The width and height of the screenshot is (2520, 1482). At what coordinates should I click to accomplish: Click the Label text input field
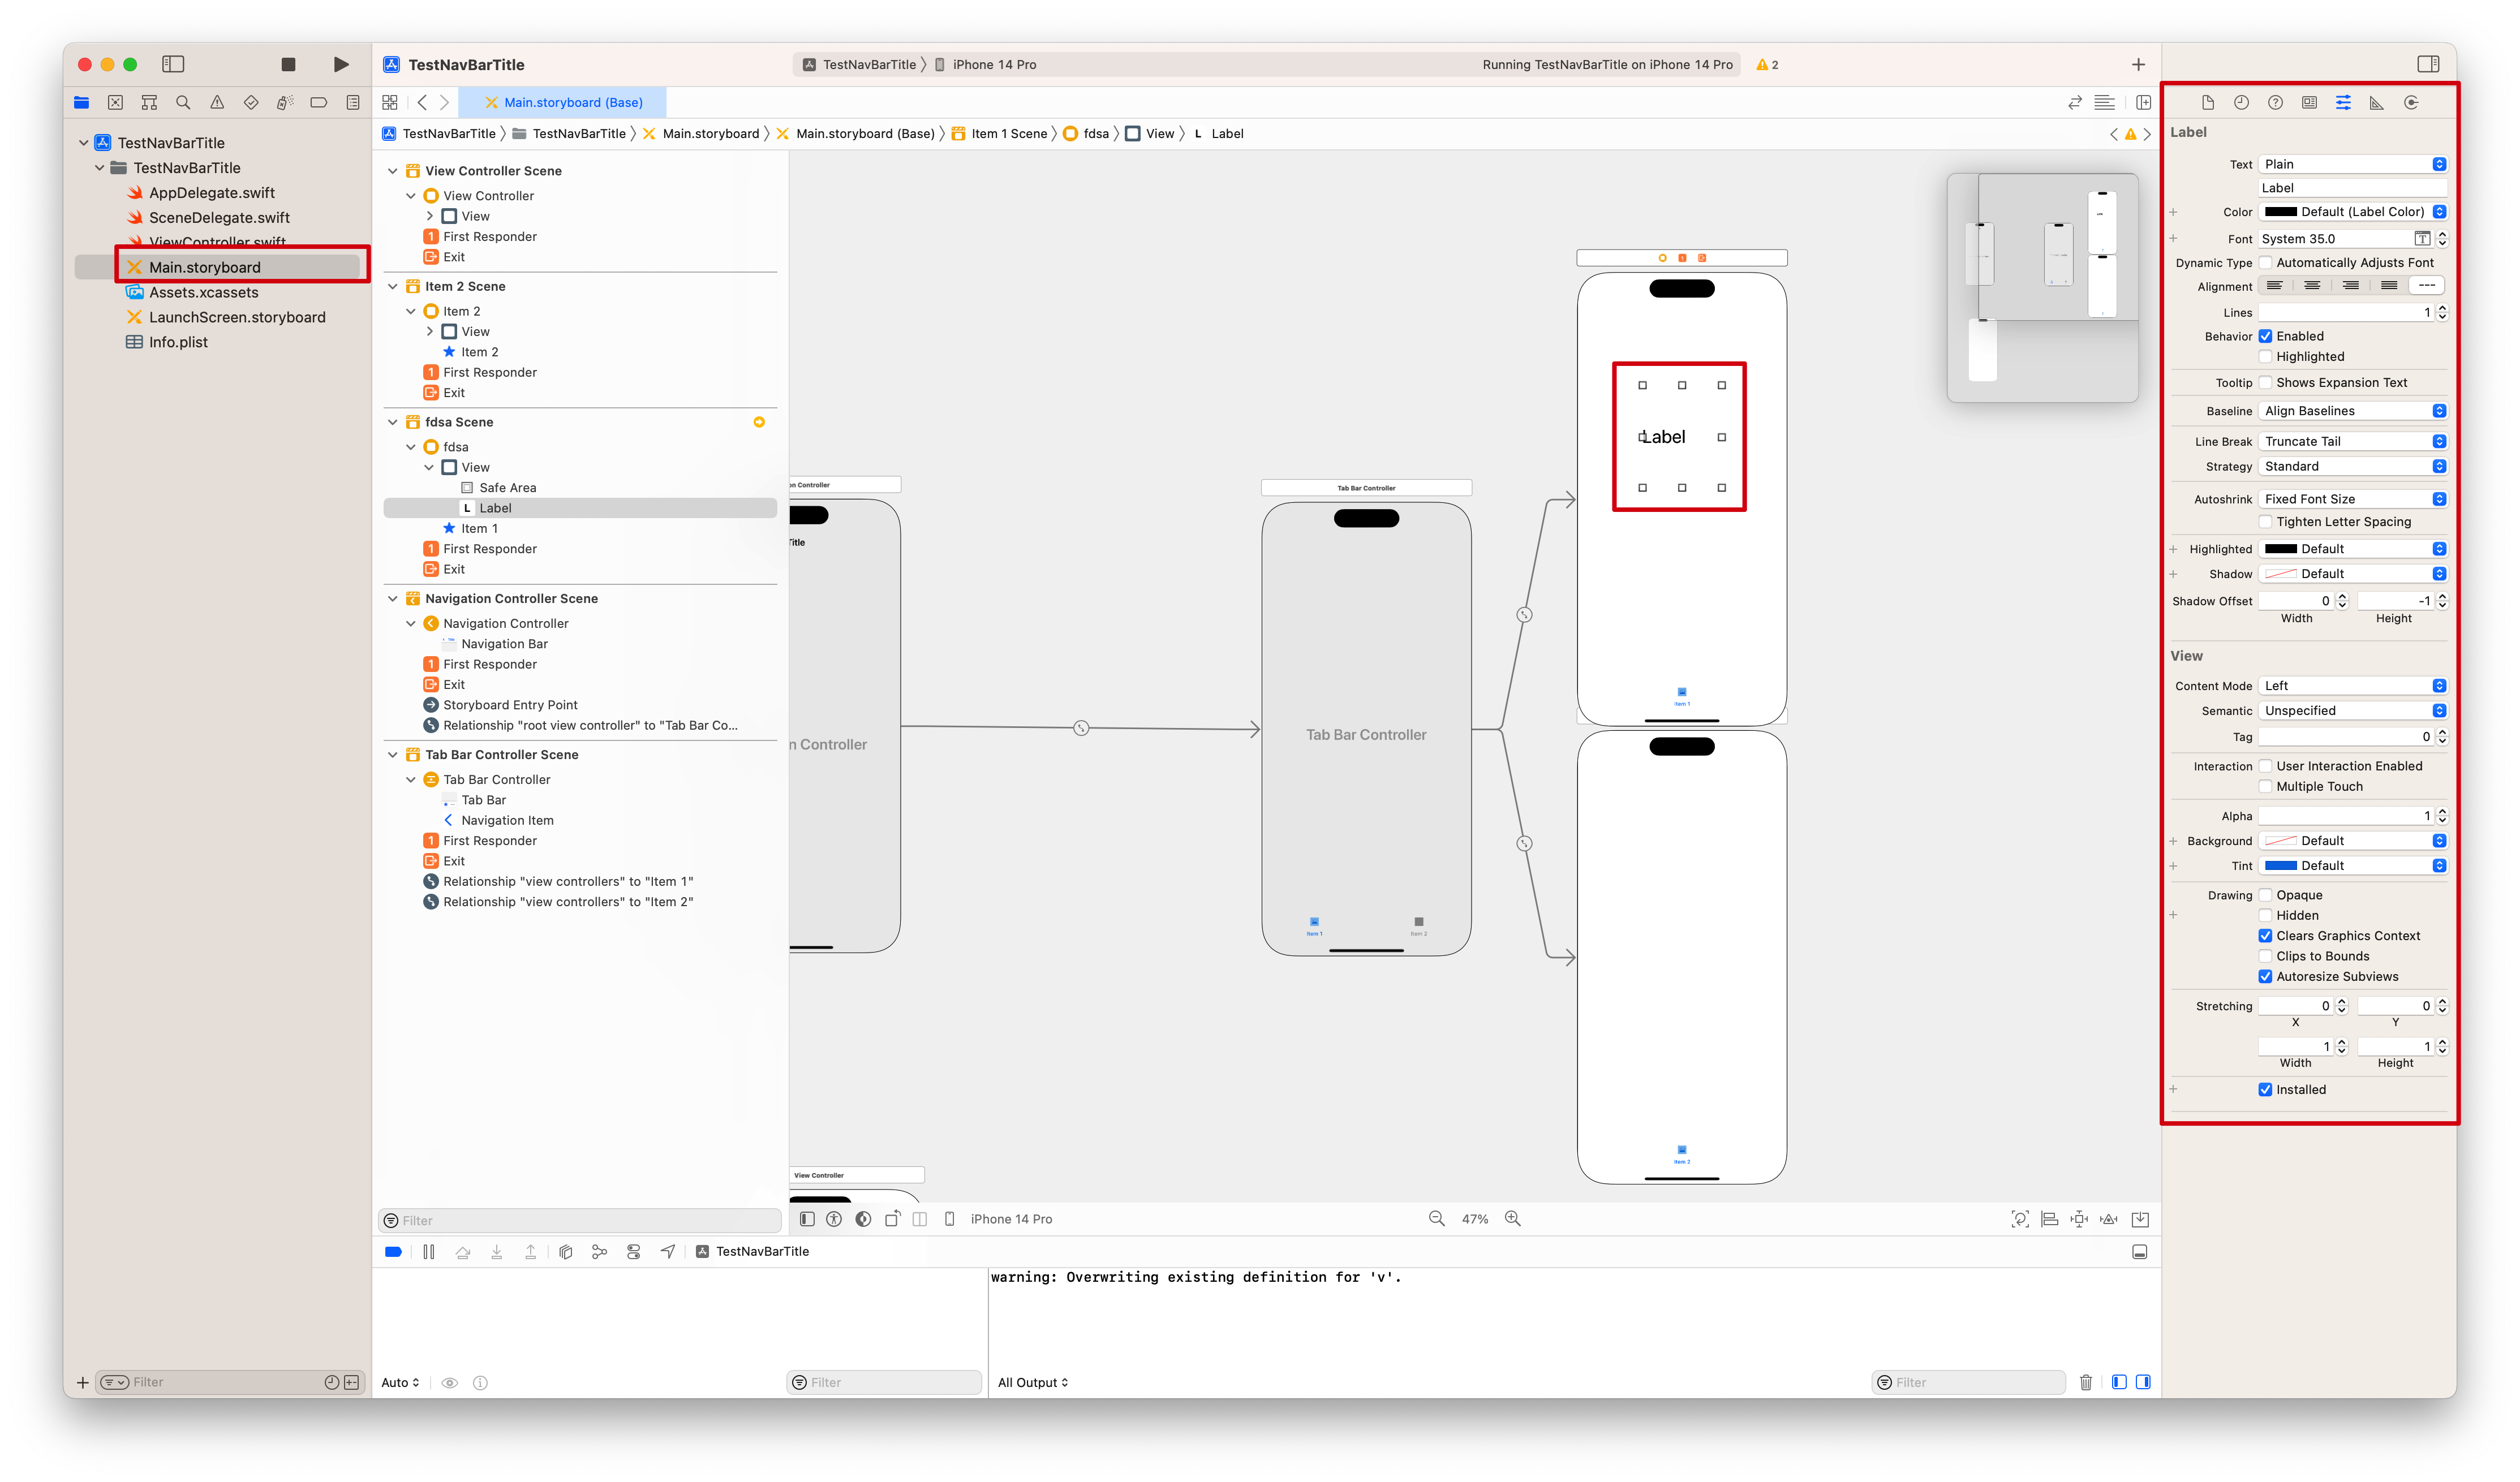(x=2352, y=188)
